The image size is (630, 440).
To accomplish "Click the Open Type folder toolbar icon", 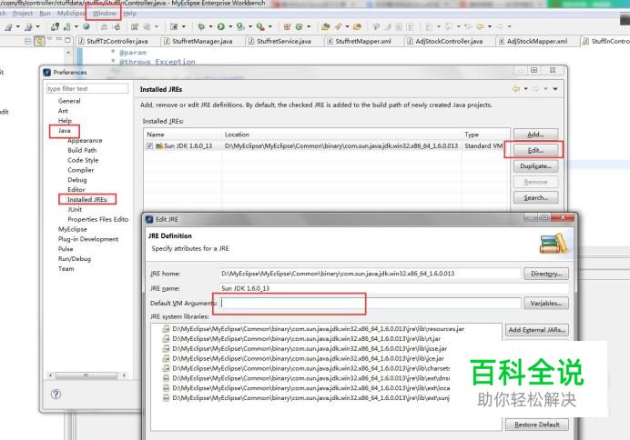I will coord(325,26).
